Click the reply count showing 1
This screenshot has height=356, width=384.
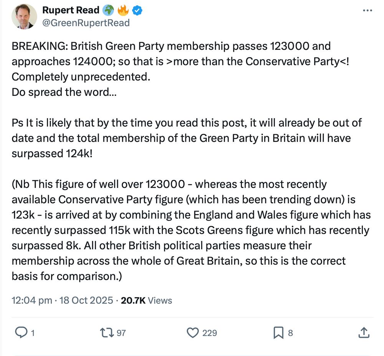point(33,333)
